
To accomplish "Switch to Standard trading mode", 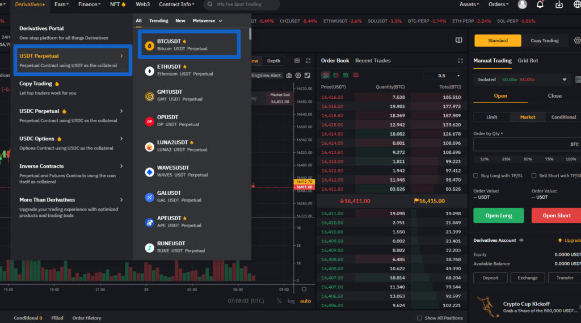I will click(498, 40).
